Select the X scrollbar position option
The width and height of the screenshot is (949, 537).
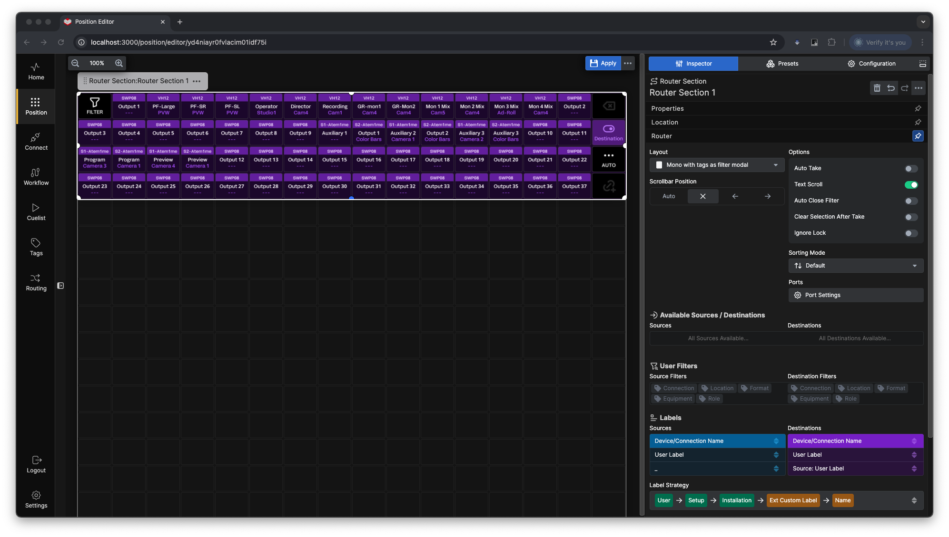703,196
